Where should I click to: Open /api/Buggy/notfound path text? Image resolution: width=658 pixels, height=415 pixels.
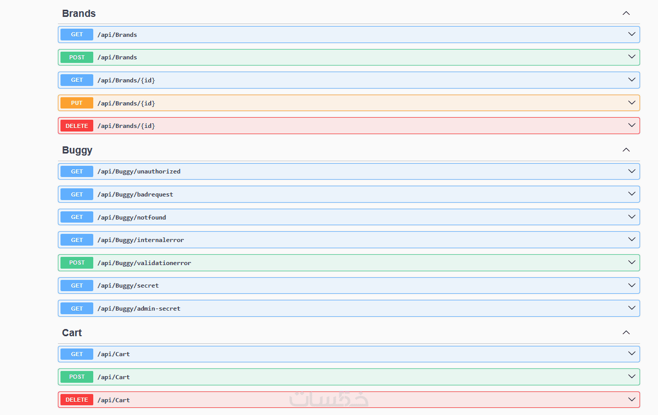point(132,217)
